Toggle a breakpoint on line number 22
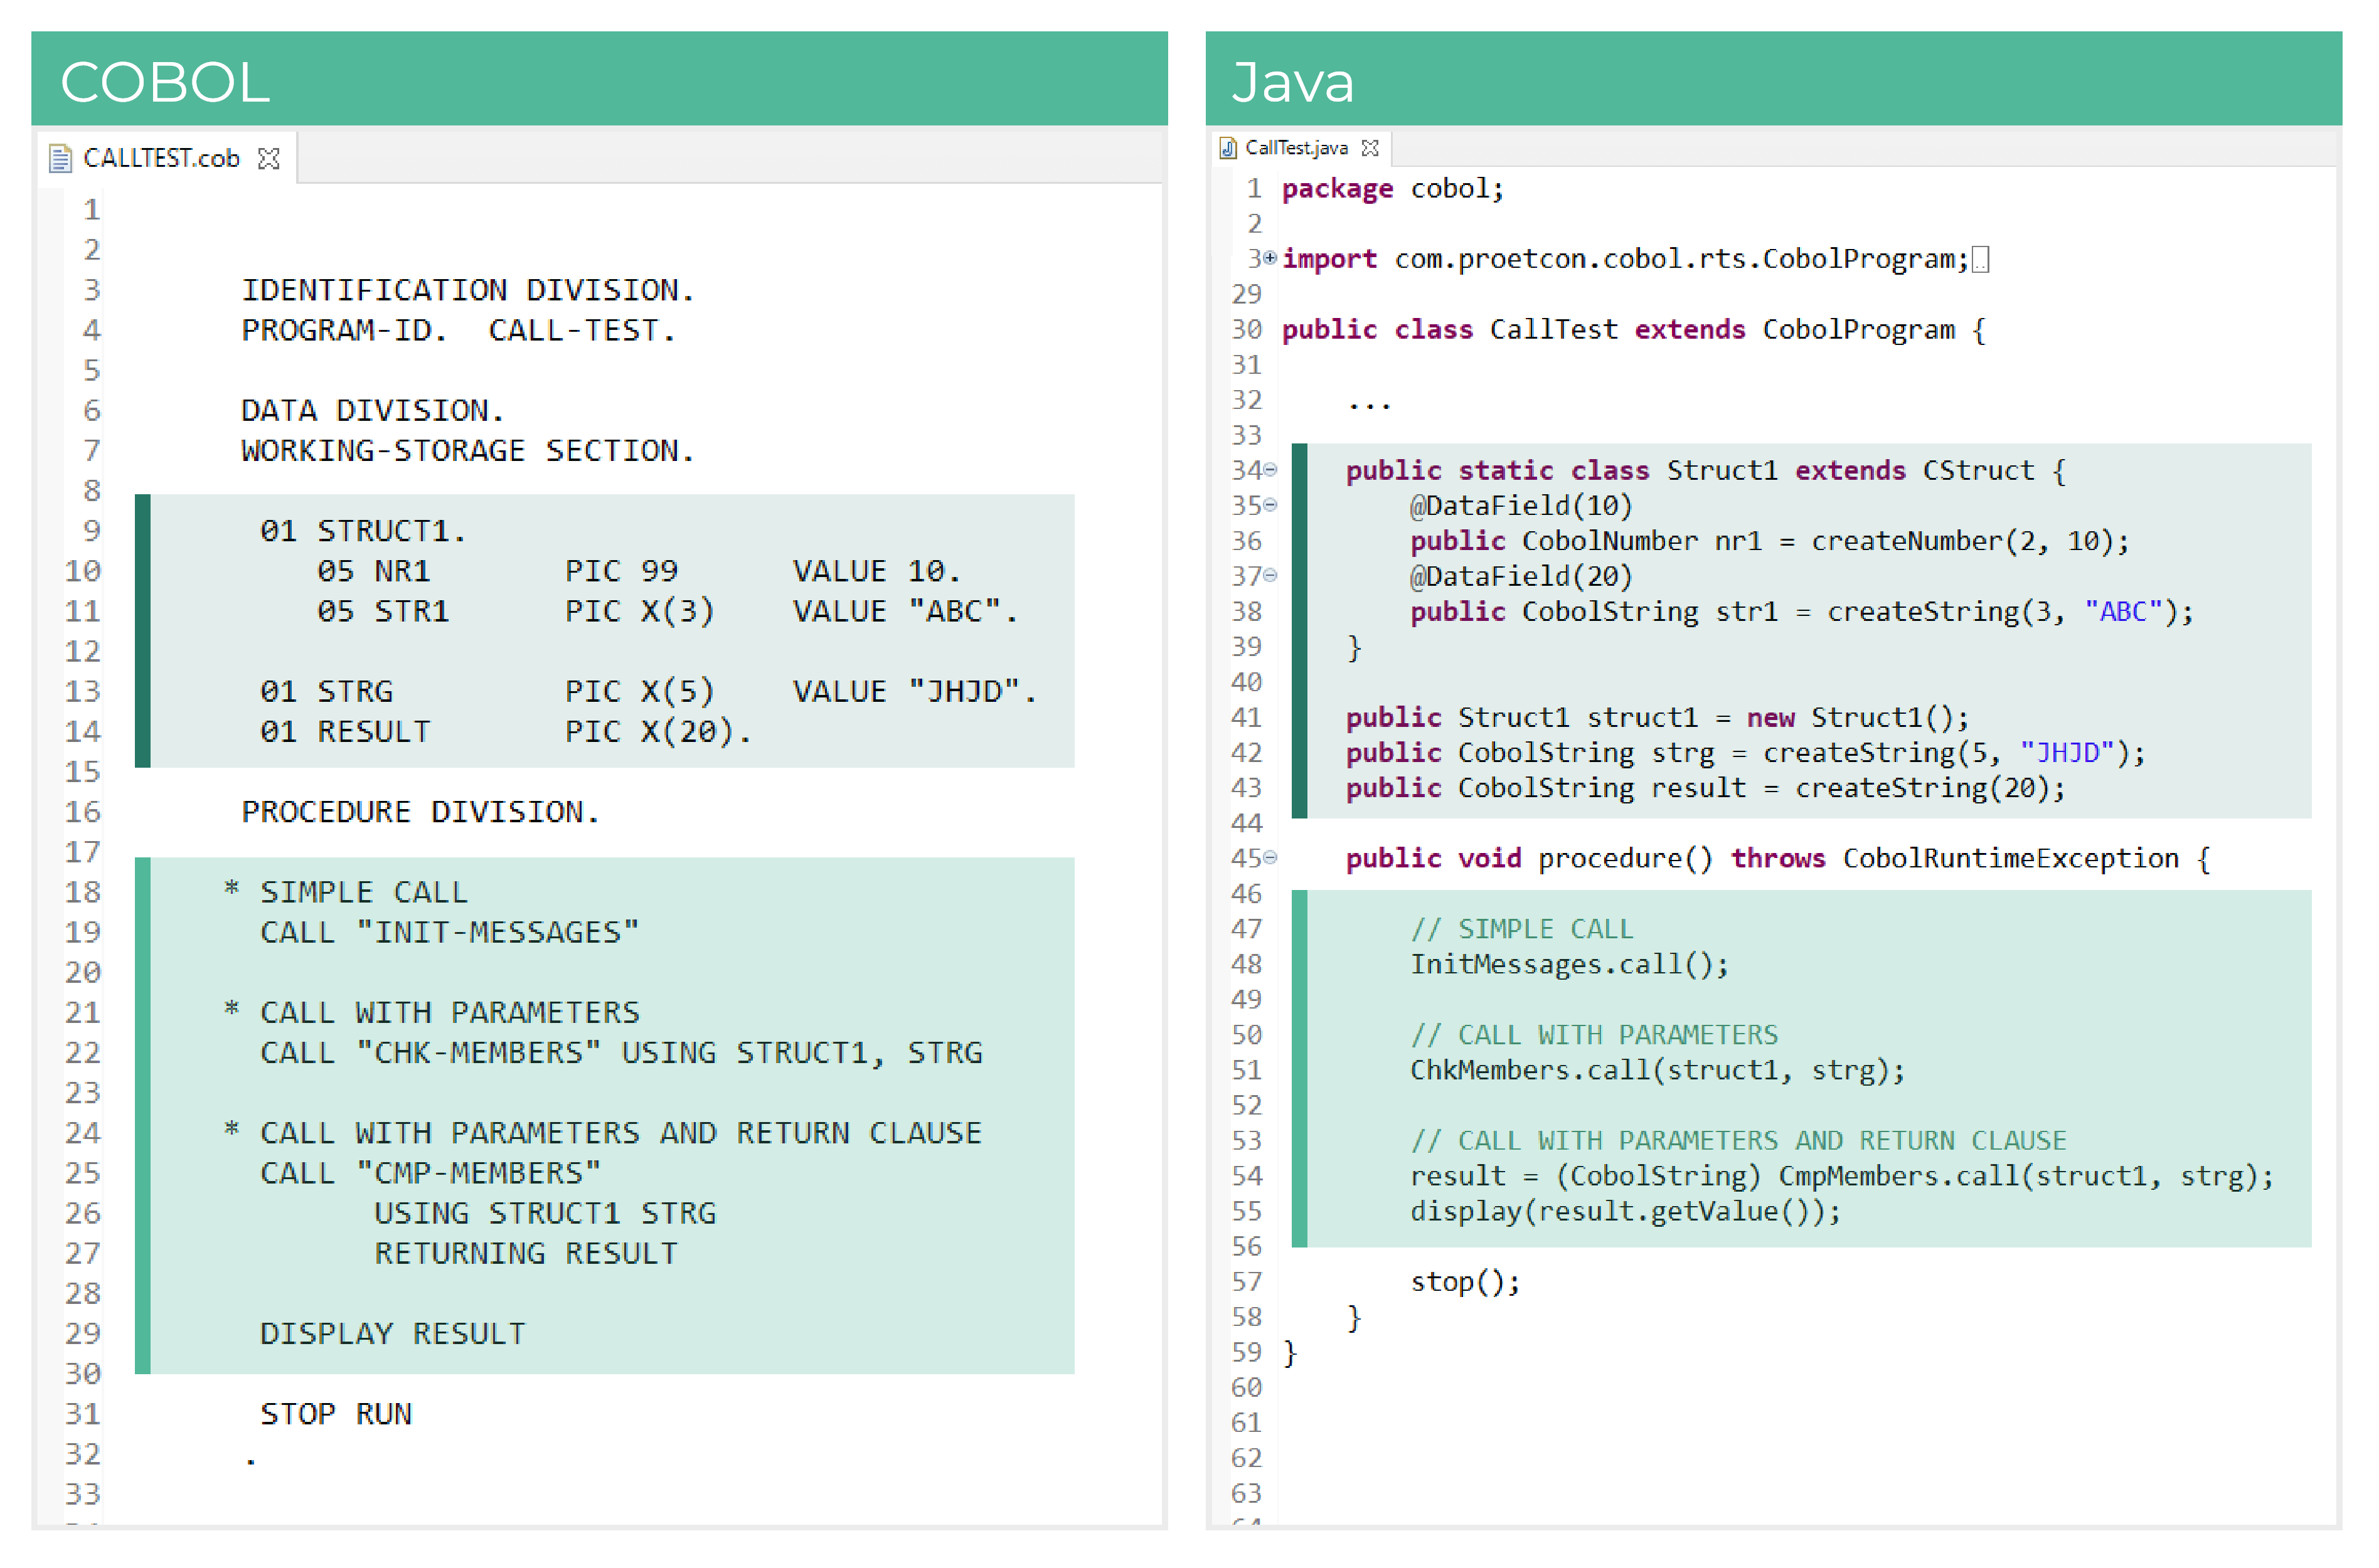2379x1568 pixels. tap(82, 1052)
